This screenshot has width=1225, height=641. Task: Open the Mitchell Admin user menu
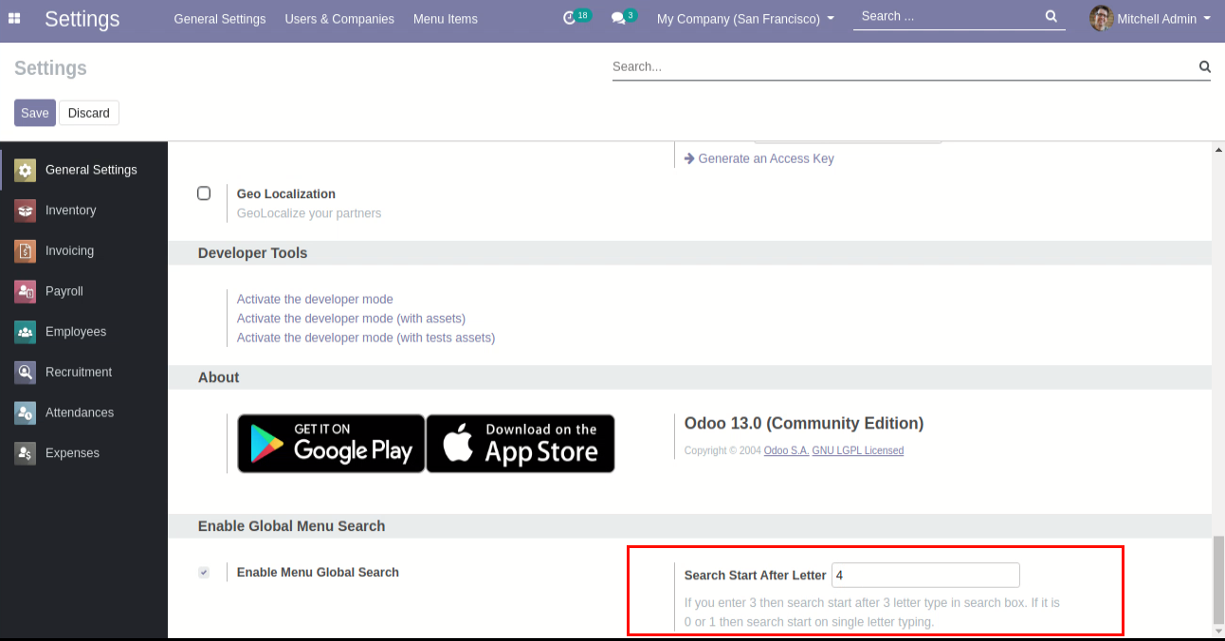tap(1151, 19)
